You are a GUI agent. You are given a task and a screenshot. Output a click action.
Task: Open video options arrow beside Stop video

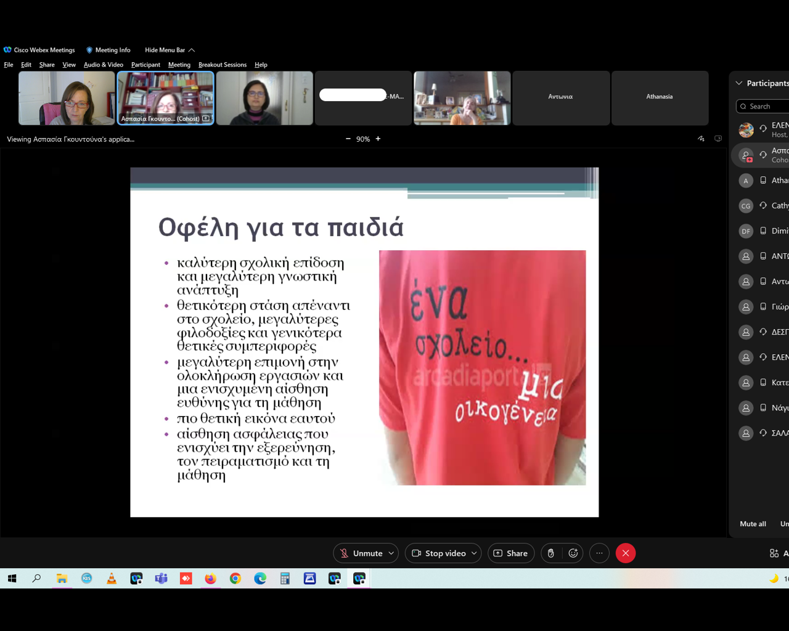[474, 553]
